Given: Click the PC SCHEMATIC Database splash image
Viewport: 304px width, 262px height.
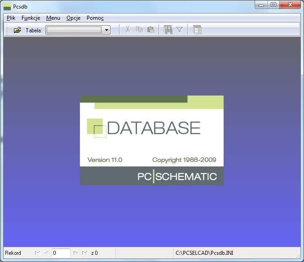Looking at the screenshot, I should click(152, 140).
